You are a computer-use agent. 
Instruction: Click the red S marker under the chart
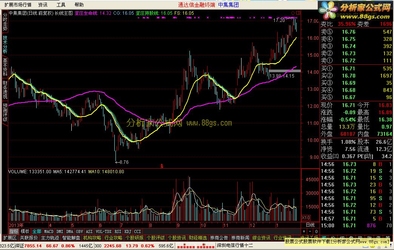click(162, 166)
